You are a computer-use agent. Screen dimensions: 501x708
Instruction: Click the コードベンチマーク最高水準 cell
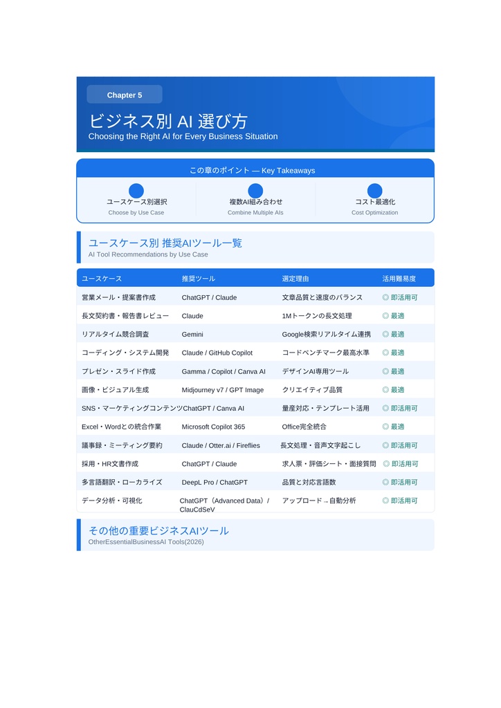click(326, 353)
